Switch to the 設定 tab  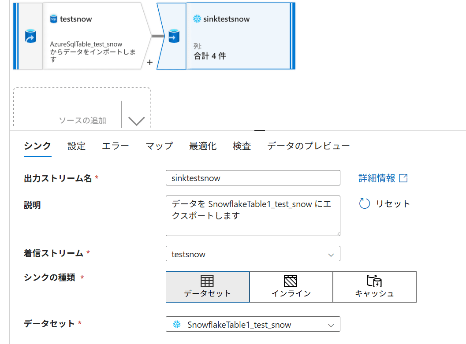click(76, 146)
